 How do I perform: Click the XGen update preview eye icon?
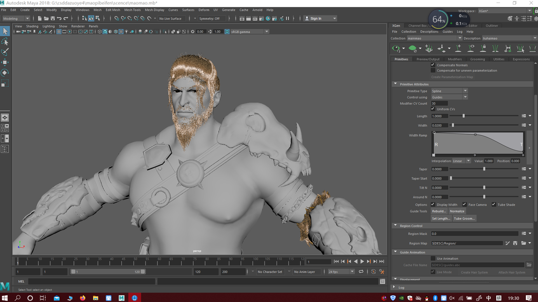[396, 48]
